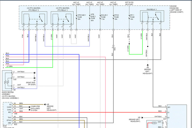The height and width of the screenshot is (128, 192).
Task: Click the B33 connector label
Action: pyautogui.click(x=16, y=124)
